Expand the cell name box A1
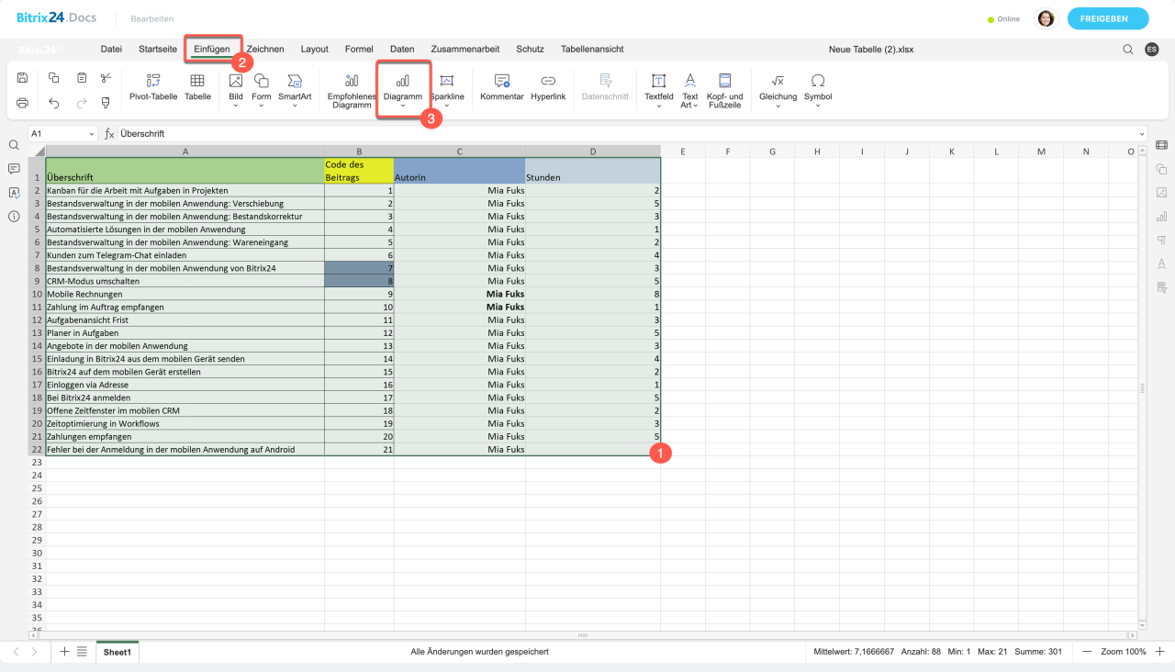1175x672 pixels. click(92, 134)
